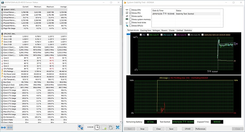Click the HWiNFO64 title bar icon
The height and width of the screenshot is (132, 245).
(x=2, y=2)
